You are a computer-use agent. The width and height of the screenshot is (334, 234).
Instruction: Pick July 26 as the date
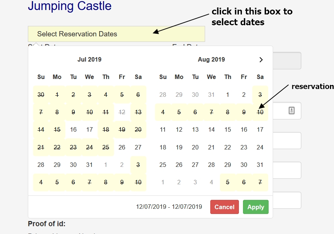[122, 147]
